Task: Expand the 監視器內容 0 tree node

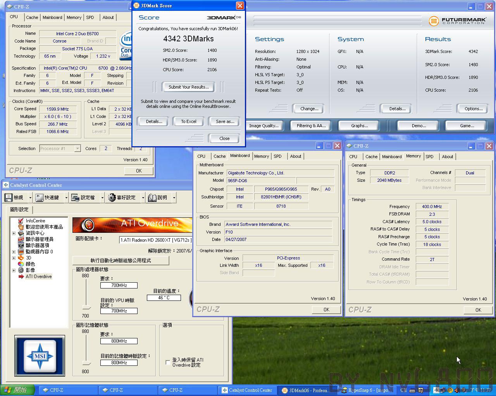Action: point(14,252)
